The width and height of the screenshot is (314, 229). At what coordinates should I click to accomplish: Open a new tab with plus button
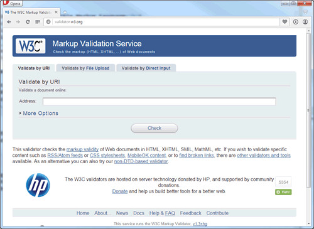click(65, 13)
